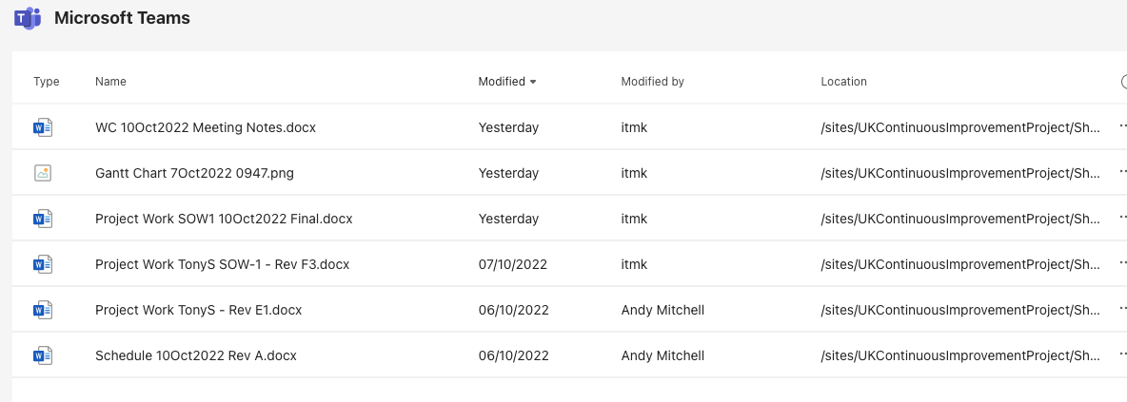Click Word icon for Schedule 10Oct2022 Rev A

43,355
